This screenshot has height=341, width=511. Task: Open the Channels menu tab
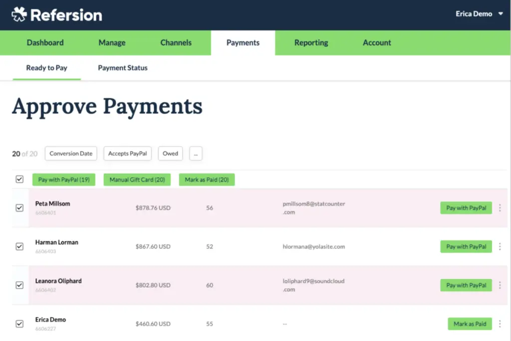[176, 43]
